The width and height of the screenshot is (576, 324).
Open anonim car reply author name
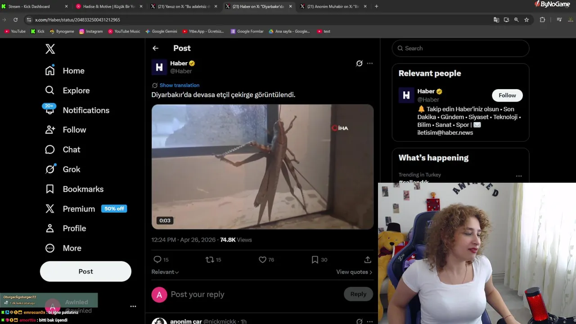point(186,321)
